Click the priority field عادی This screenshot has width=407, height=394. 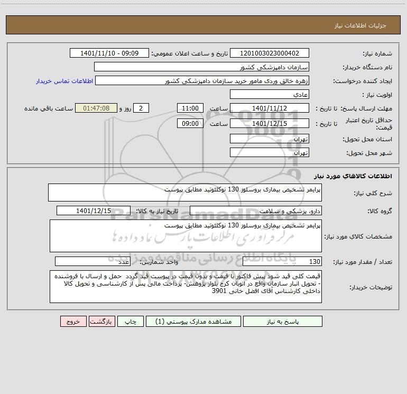[270, 94]
